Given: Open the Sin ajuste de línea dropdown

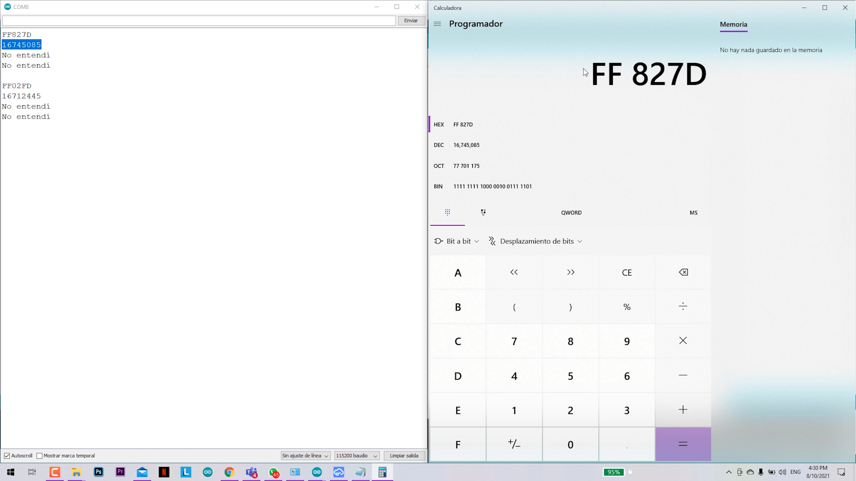Looking at the screenshot, I should pos(305,456).
